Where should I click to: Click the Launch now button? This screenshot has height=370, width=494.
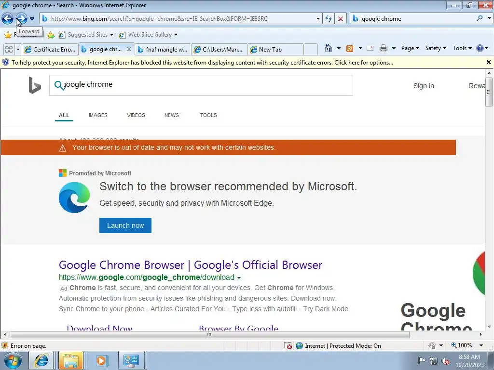coord(125,225)
